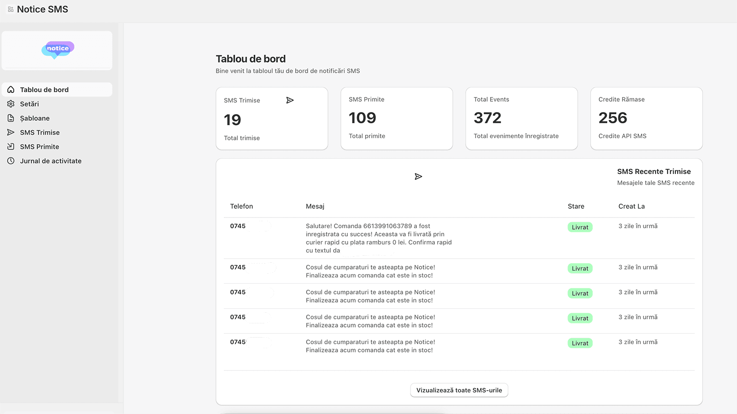Click the Stare column header
This screenshot has height=414, width=737.
click(576, 206)
